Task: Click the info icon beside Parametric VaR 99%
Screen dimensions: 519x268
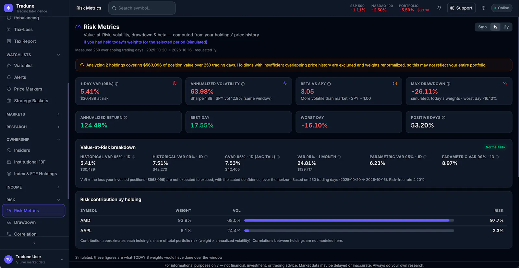Action: [x=497, y=157]
